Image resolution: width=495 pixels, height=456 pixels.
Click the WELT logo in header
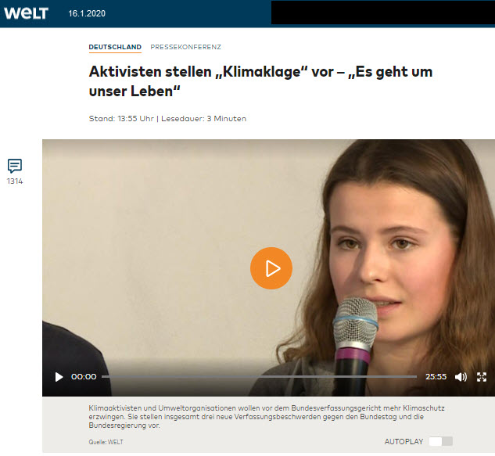tap(26, 13)
